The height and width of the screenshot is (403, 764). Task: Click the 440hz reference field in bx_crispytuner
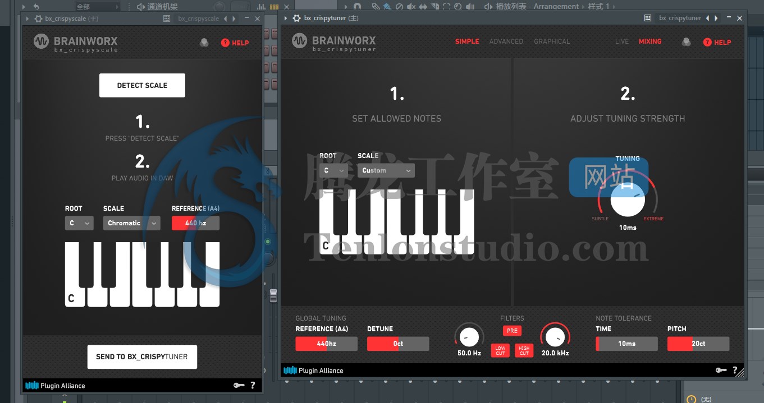(x=326, y=344)
